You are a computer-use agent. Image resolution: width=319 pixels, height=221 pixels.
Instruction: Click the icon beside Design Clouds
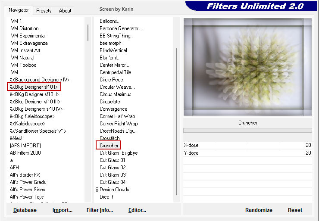tap(97, 190)
